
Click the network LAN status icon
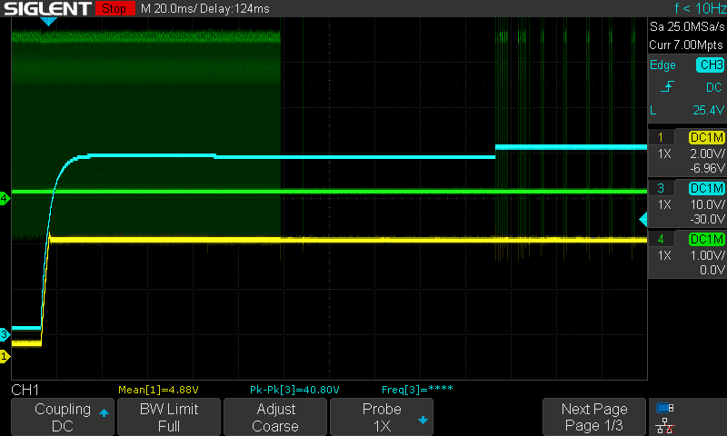pyautogui.click(x=664, y=425)
